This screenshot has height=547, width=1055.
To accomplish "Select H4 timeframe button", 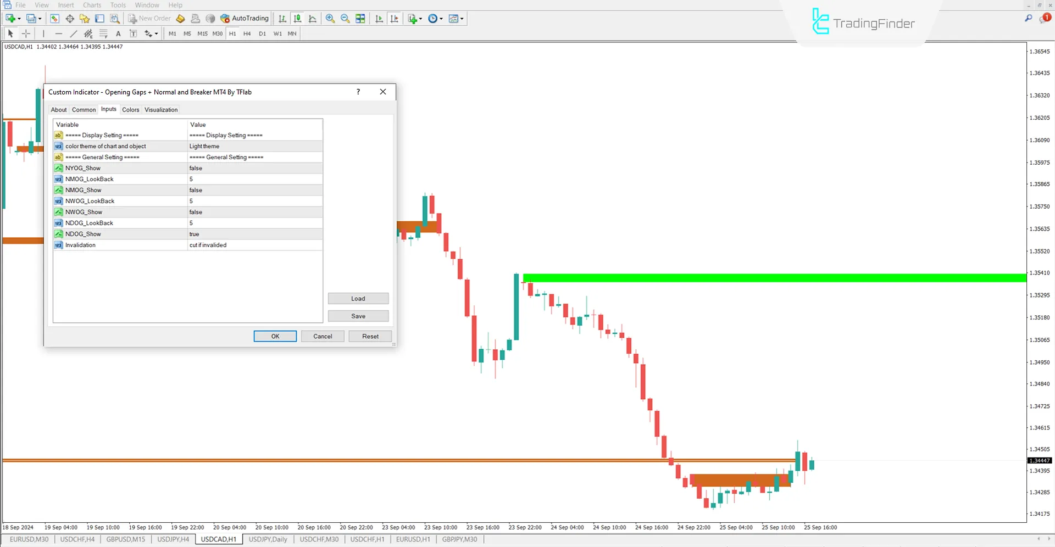I will 247,34.
